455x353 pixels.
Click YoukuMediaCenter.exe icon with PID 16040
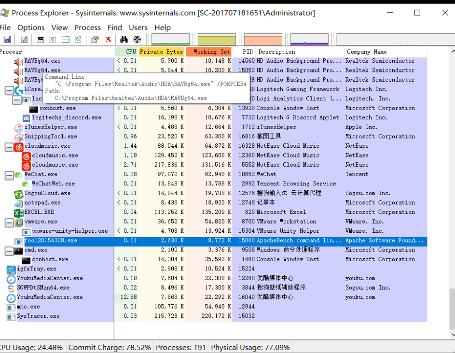pos(11,298)
